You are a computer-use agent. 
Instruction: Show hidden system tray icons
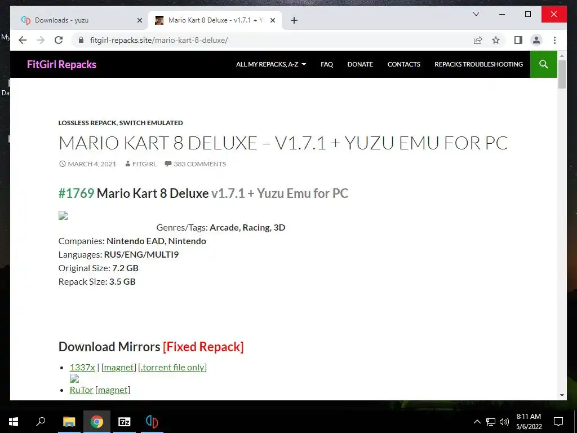pos(477,422)
